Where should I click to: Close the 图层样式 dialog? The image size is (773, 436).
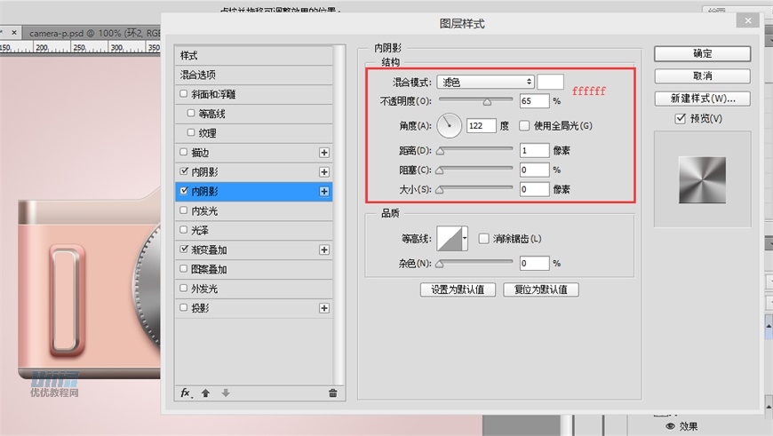coord(748,20)
